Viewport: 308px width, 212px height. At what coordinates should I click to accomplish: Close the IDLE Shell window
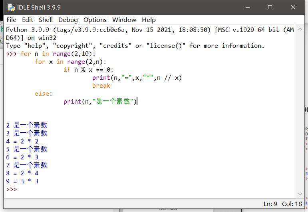click(x=293, y=7)
